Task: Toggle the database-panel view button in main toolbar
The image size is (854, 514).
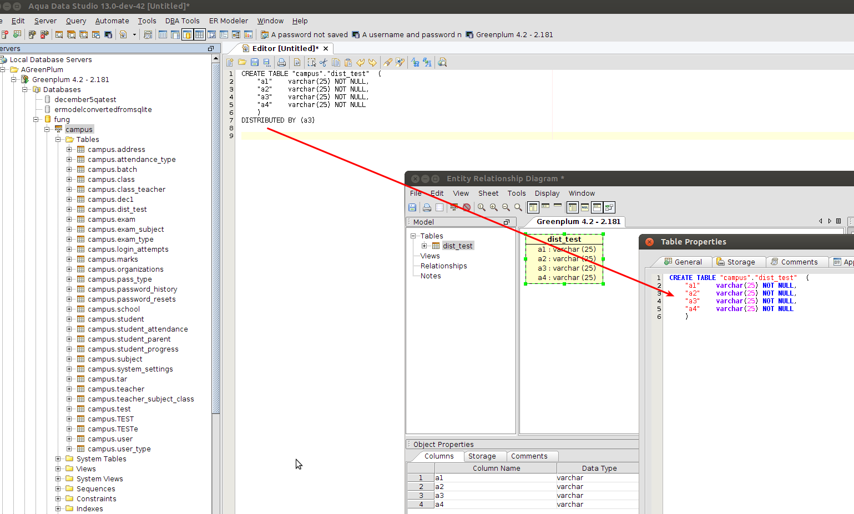Action: tap(188, 34)
